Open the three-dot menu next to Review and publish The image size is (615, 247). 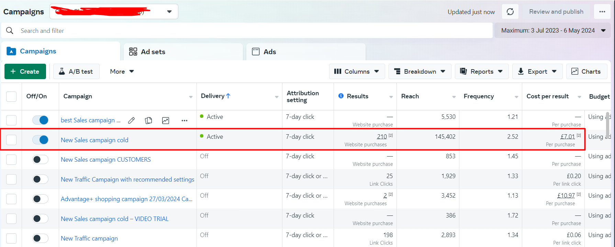(x=602, y=12)
